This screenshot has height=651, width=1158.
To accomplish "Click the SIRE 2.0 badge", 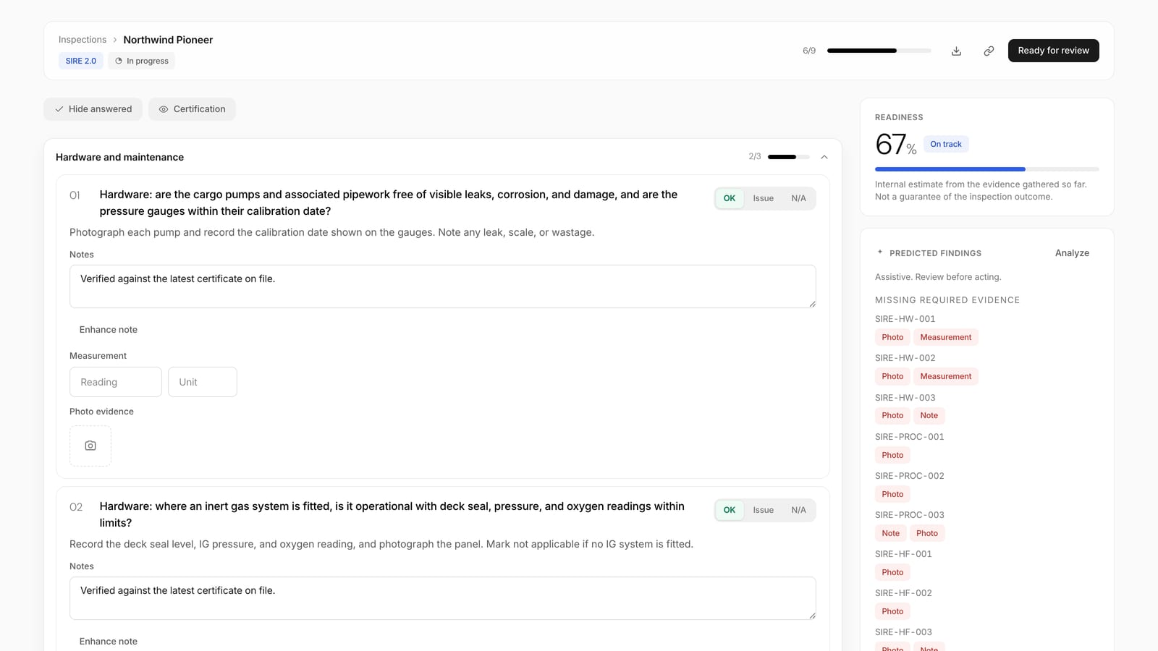I will tap(81, 61).
